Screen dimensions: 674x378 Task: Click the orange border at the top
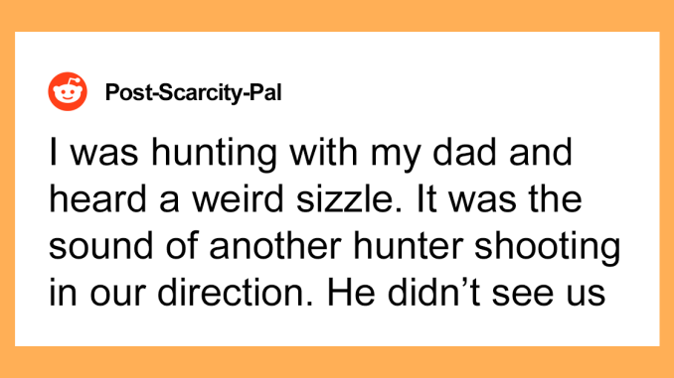(337, 16)
